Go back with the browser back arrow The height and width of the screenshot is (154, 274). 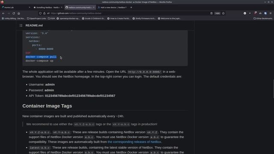[3, 13]
